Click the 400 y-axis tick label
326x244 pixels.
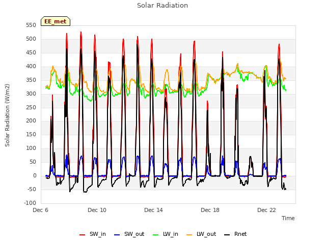click(31, 67)
